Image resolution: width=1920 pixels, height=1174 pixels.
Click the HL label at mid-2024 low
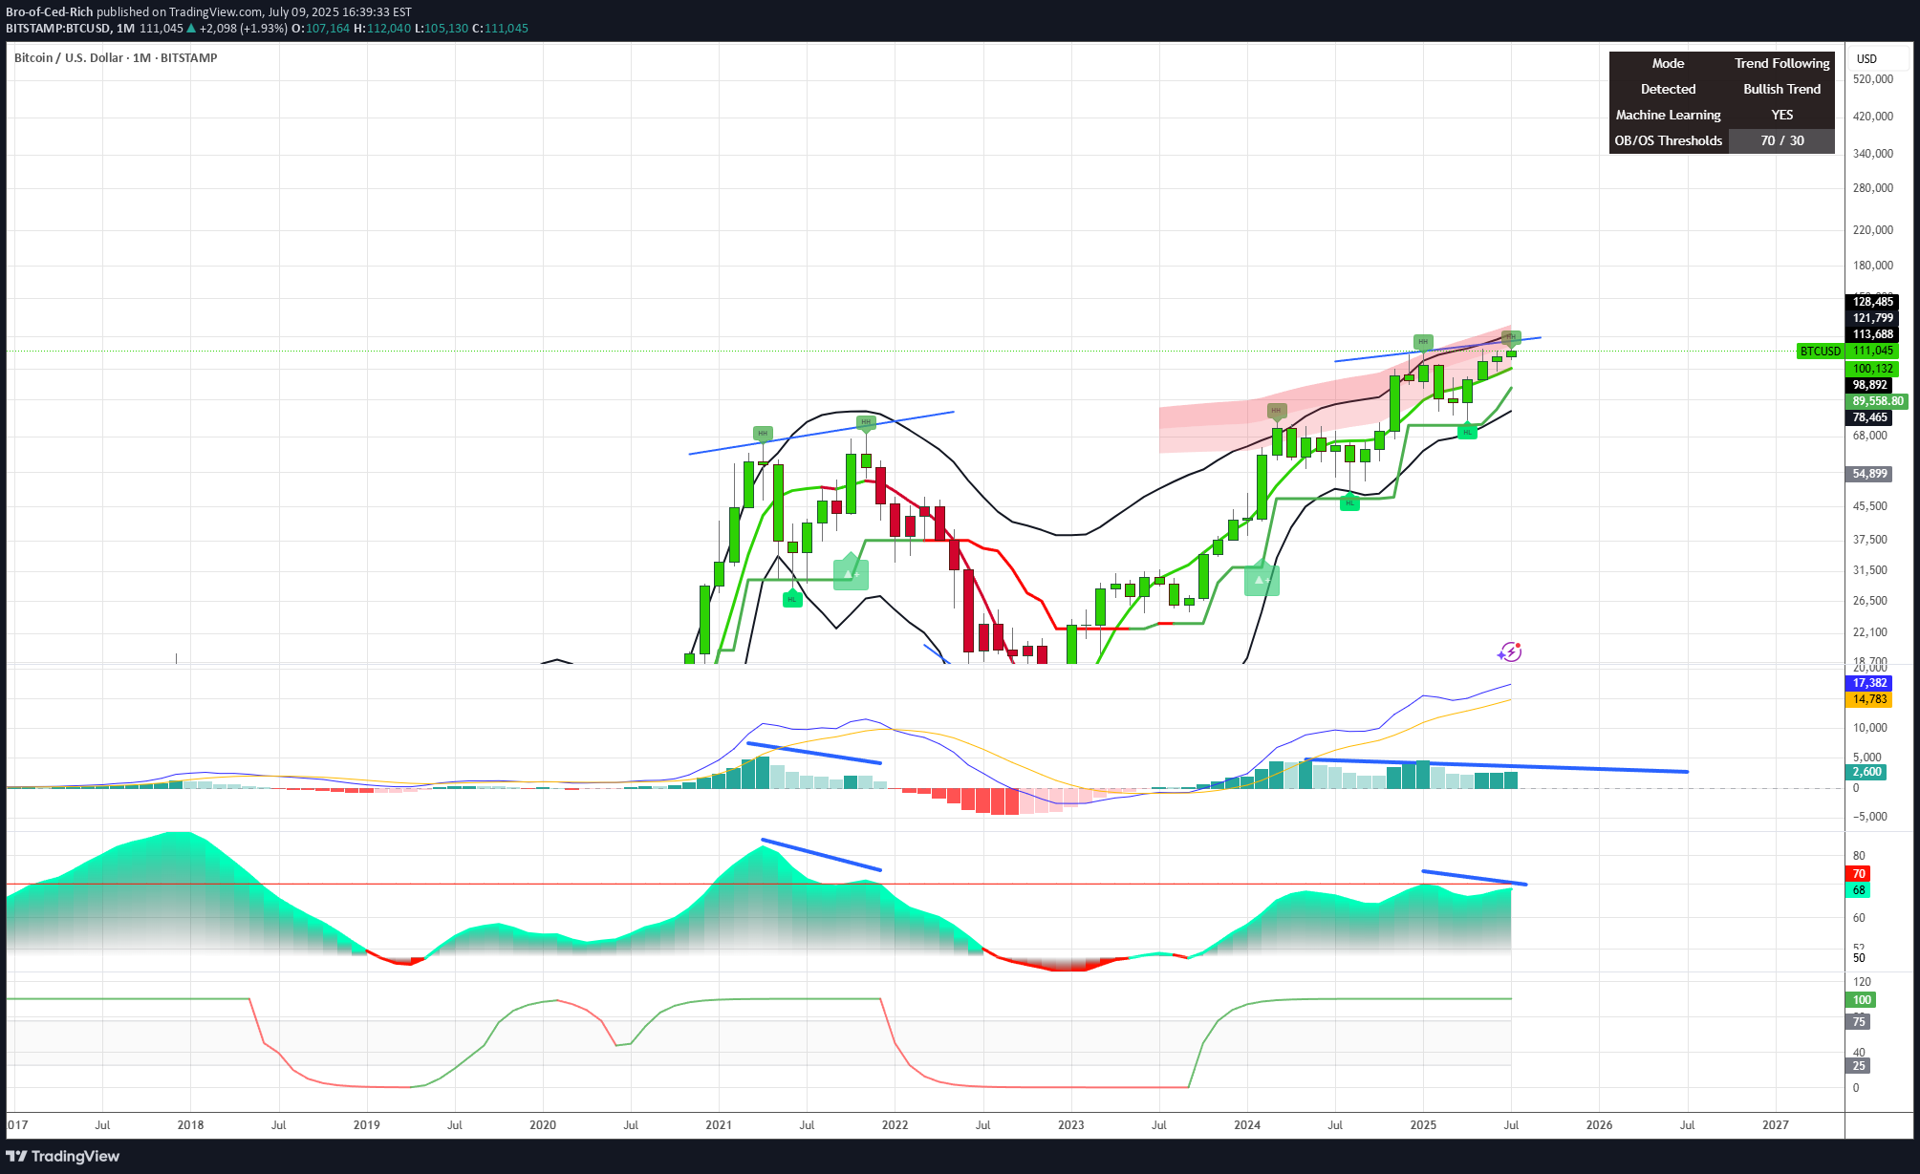pyautogui.click(x=1349, y=502)
